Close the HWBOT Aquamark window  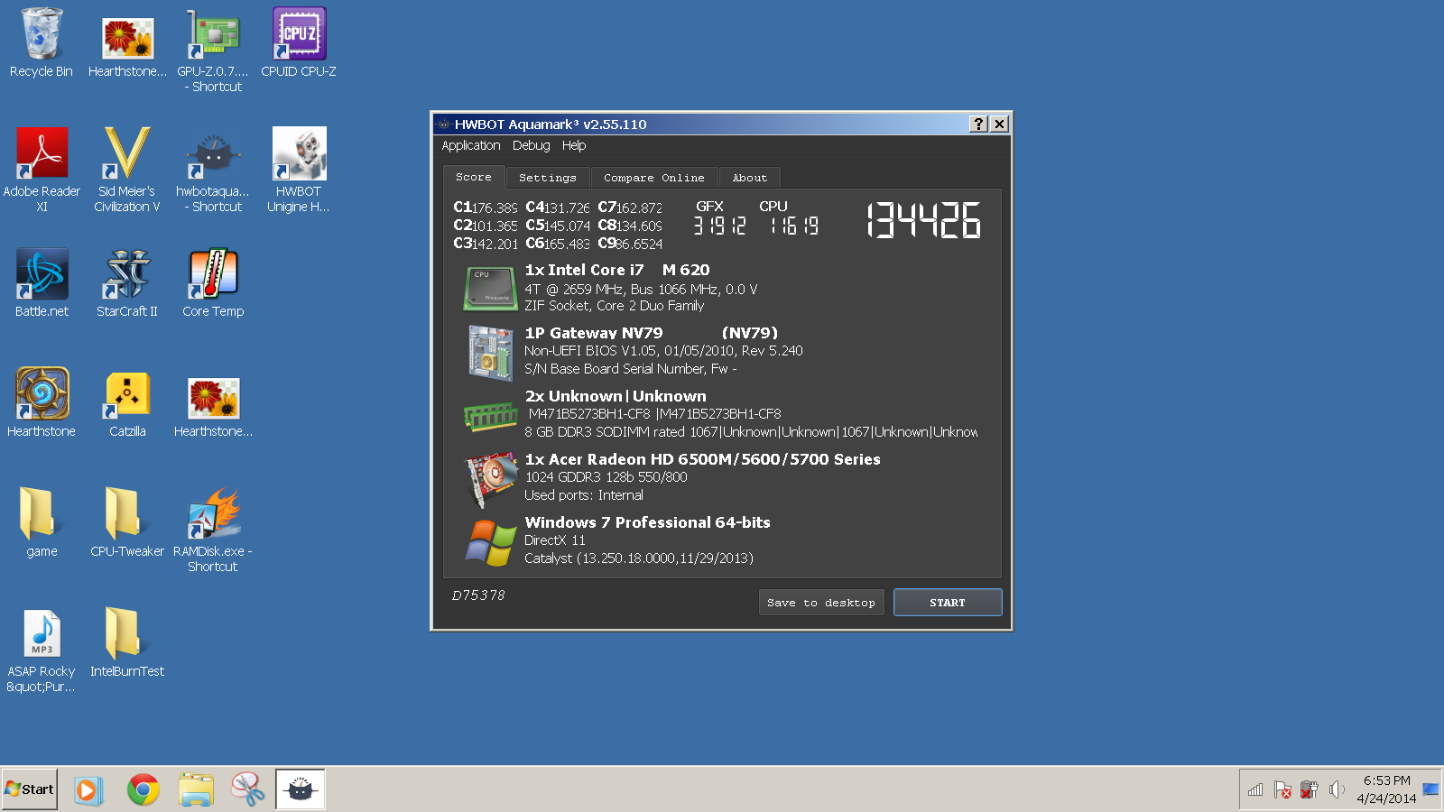[x=999, y=125]
